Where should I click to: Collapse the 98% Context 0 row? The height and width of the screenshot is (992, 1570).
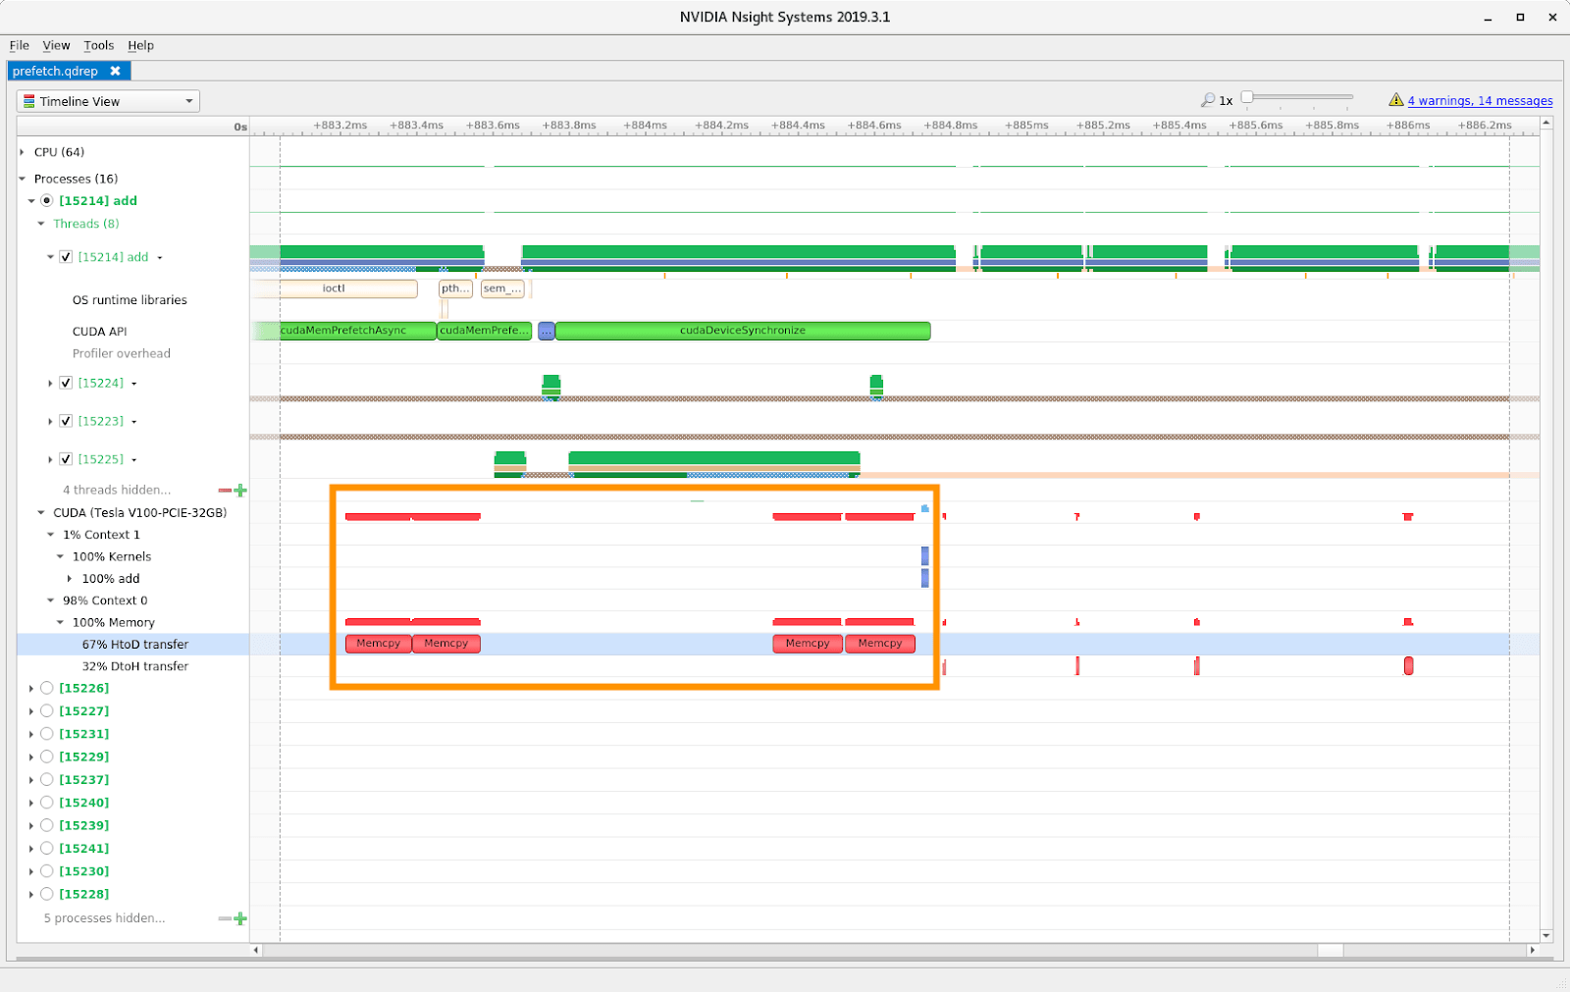pos(51,600)
